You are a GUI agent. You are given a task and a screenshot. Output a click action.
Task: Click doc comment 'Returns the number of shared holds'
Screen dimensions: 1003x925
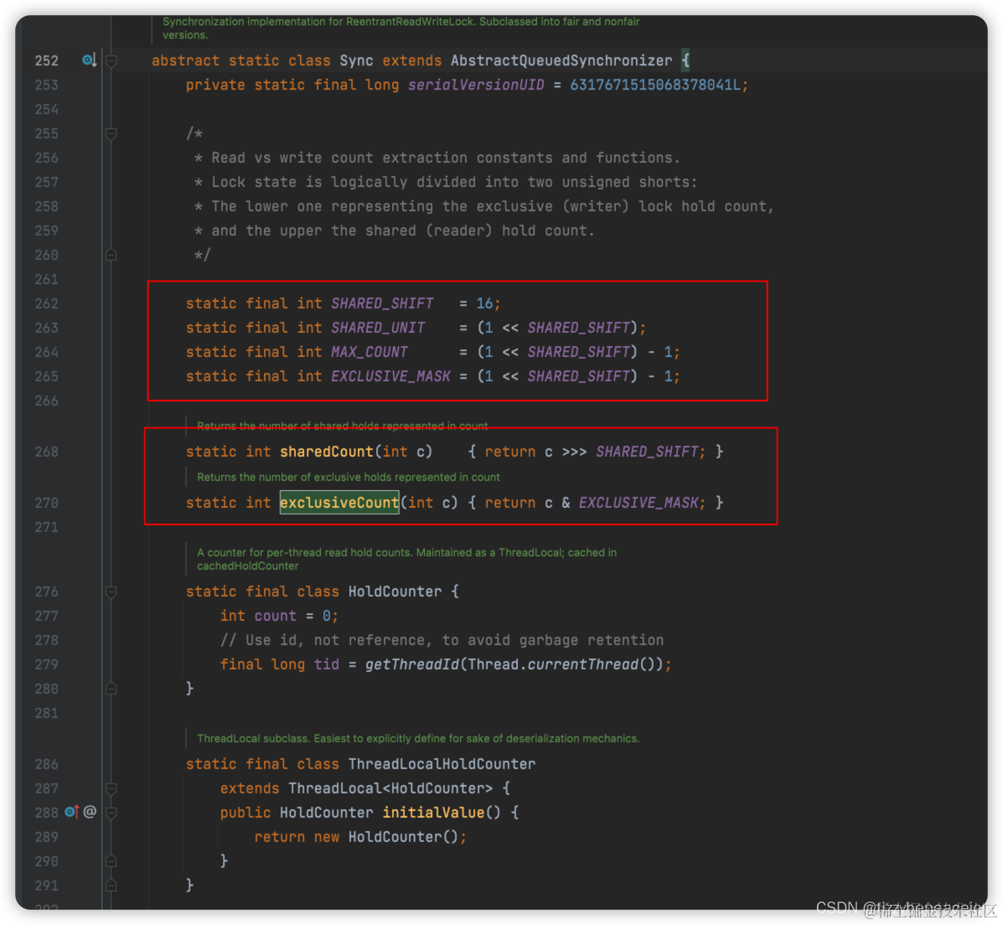pyautogui.click(x=342, y=426)
